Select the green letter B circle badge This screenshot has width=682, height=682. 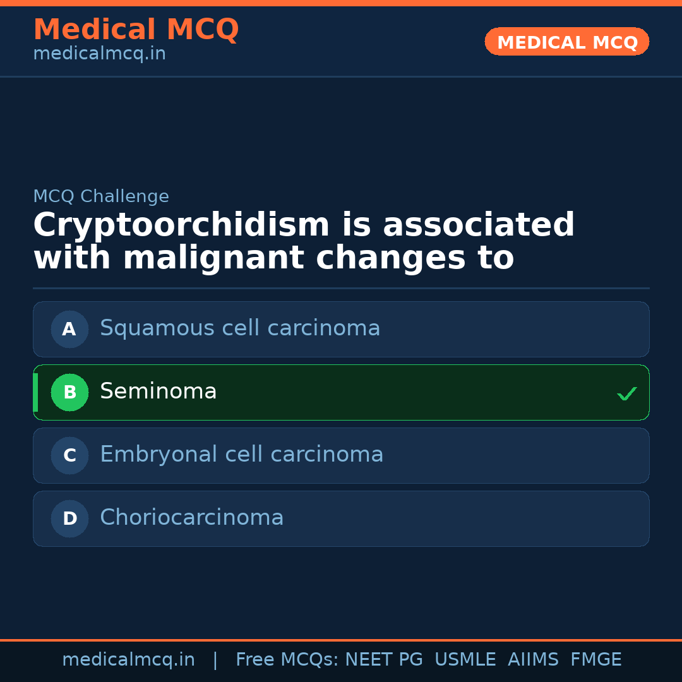pyautogui.click(x=69, y=392)
